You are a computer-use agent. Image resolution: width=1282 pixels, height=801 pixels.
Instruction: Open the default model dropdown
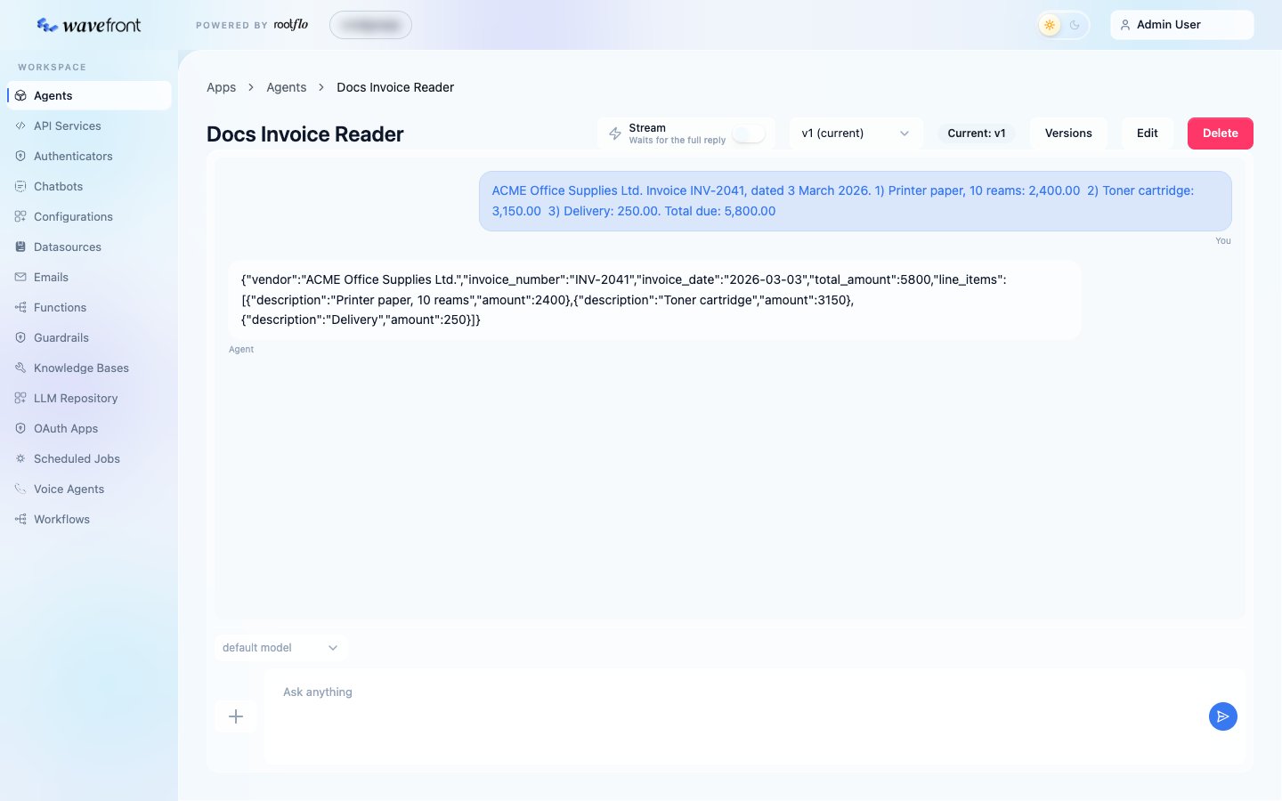tap(280, 648)
